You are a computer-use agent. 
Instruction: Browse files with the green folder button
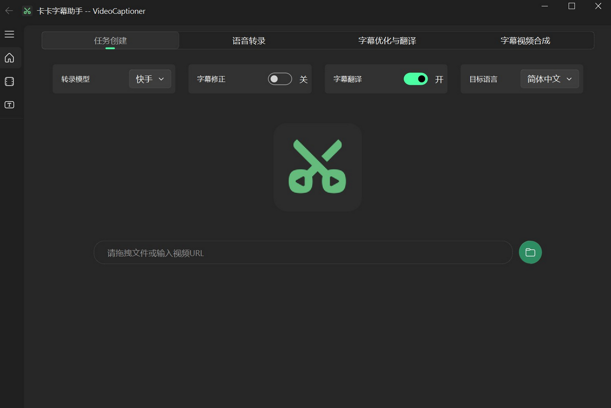click(530, 252)
